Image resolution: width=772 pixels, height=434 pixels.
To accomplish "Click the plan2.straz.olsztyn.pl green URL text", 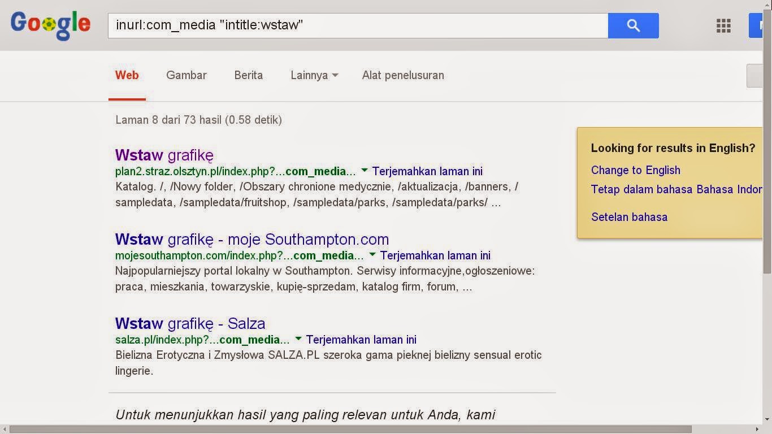I will pyautogui.click(x=236, y=171).
